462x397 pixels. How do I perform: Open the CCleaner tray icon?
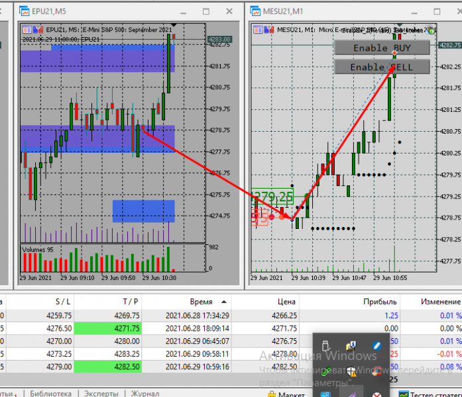[376, 371]
